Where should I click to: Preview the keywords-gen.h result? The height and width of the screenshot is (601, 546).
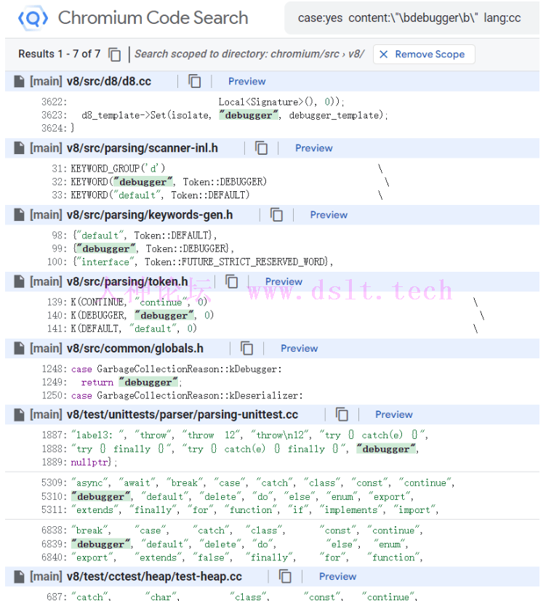click(x=329, y=214)
